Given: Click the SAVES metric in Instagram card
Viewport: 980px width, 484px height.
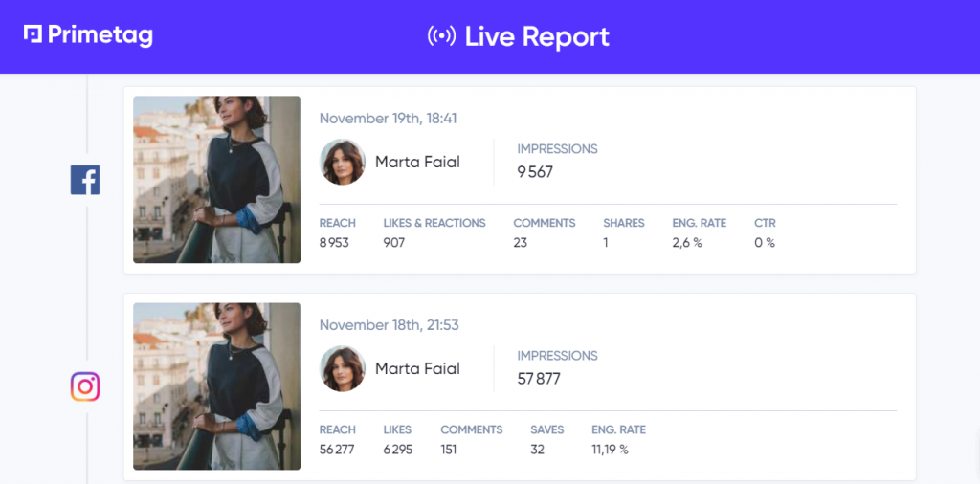Looking at the screenshot, I should click(x=546, y=429).
